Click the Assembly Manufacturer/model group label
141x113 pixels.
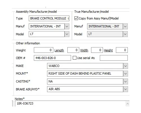point(36,12)
